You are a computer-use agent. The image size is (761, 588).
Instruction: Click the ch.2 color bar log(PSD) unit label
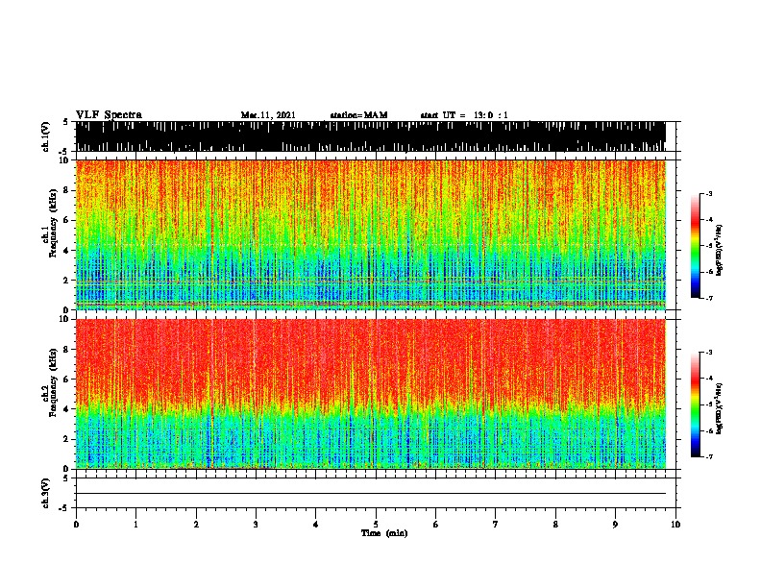(x=720, y=409)
